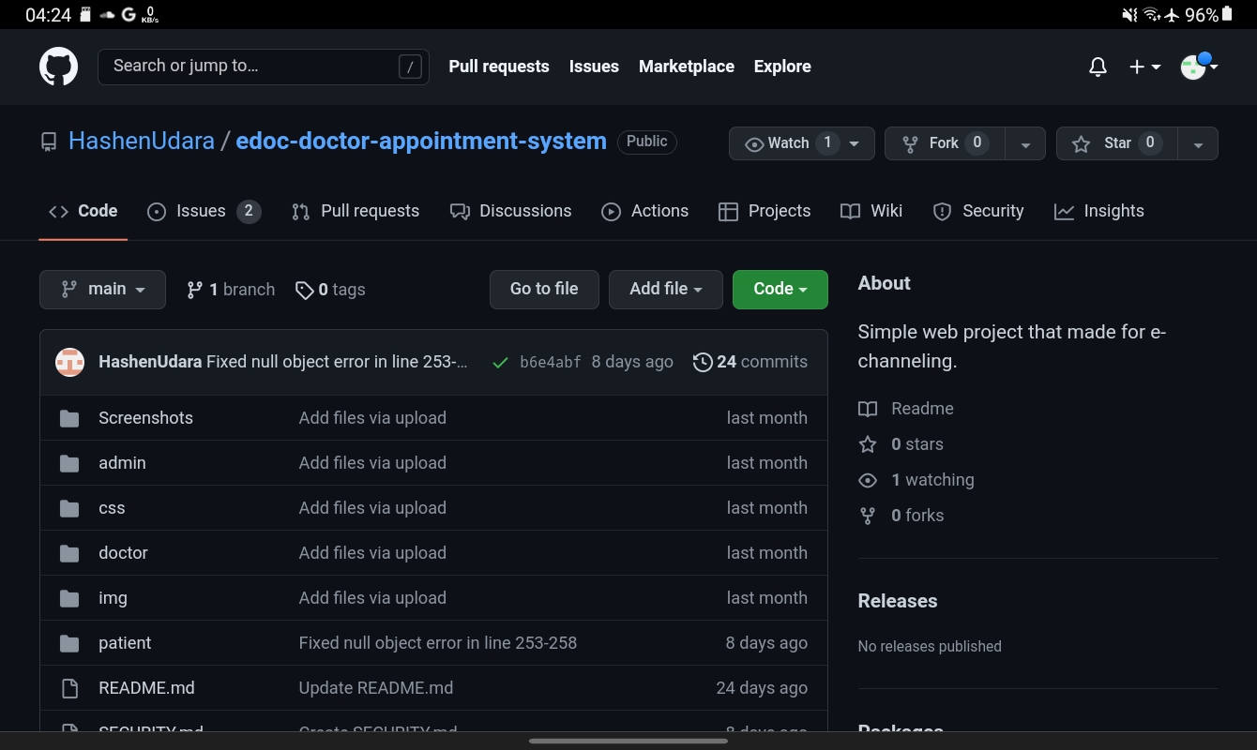The image size is (1257, 750).
Task: View 0 forks in About sidebar
Action: pos(901,516)
